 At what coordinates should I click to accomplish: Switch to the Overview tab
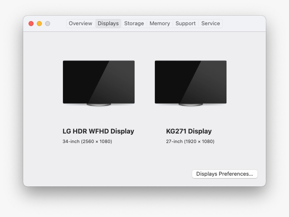tap(80, 24)
